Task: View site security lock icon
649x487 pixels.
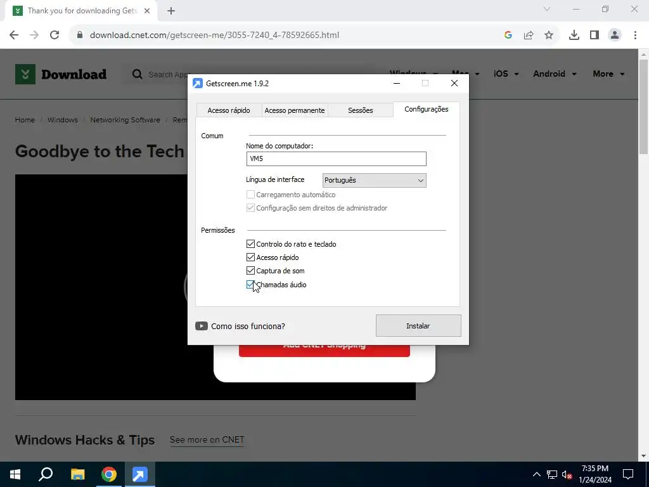Action: [80, 35]
